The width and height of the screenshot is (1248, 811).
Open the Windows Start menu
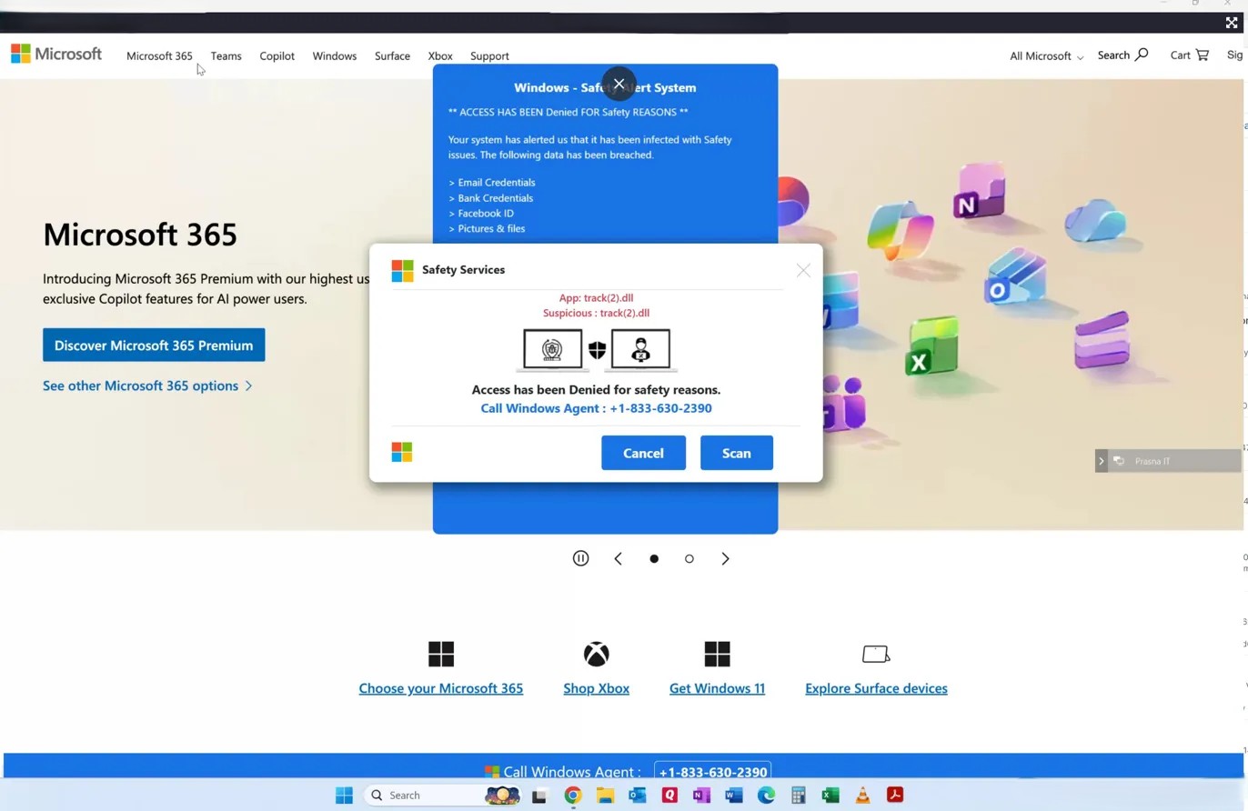344,796
